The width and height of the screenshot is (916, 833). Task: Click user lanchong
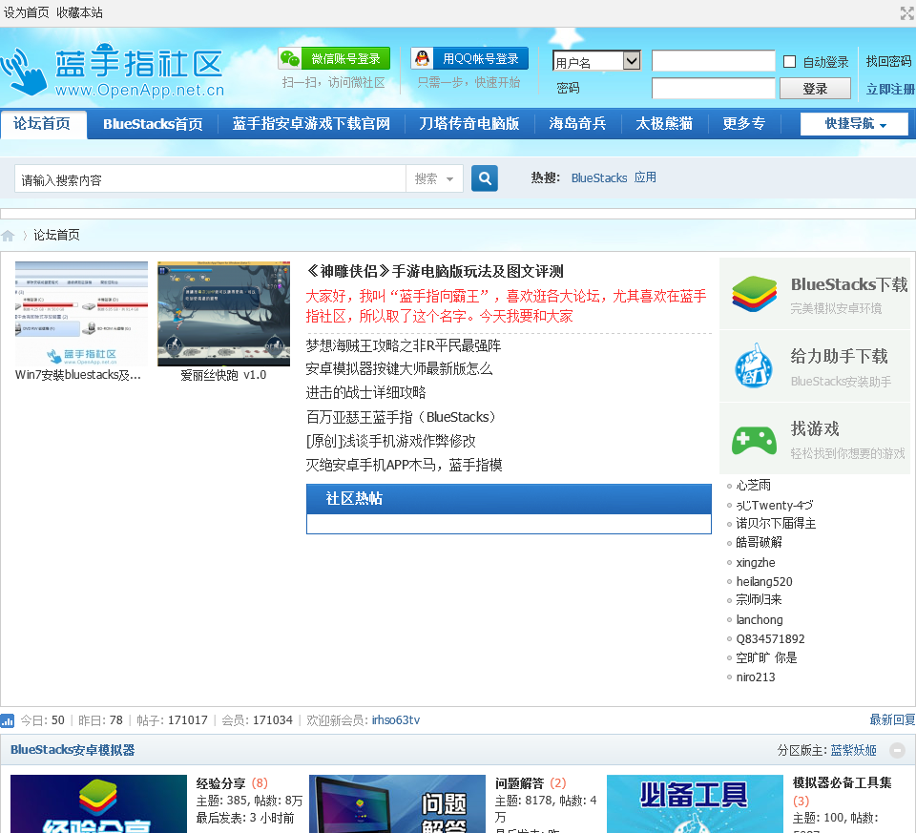pos(760,620)
